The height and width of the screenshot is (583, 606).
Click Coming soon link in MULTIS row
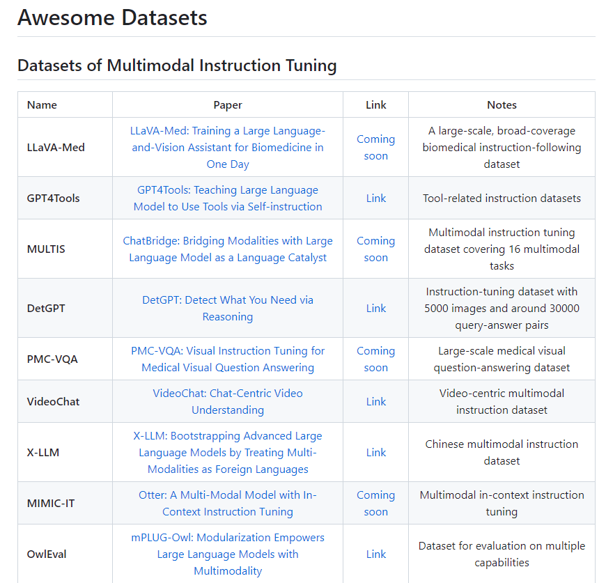pyautogui.click(x=375, y=249)
